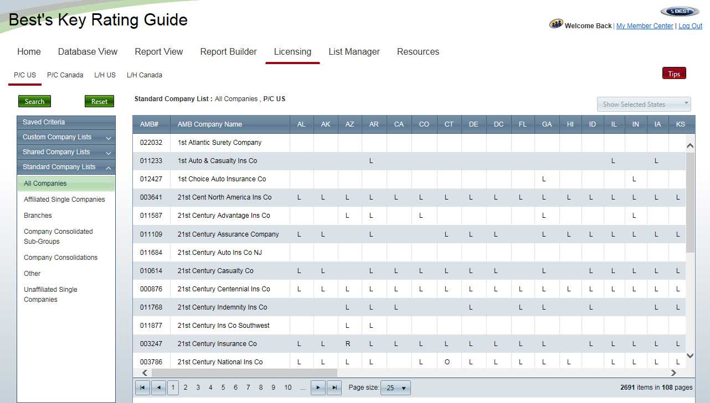Select Unaffiliated Single Companies list
The width and height of the screenshot is (710, 403).
[x=50, y=295]
